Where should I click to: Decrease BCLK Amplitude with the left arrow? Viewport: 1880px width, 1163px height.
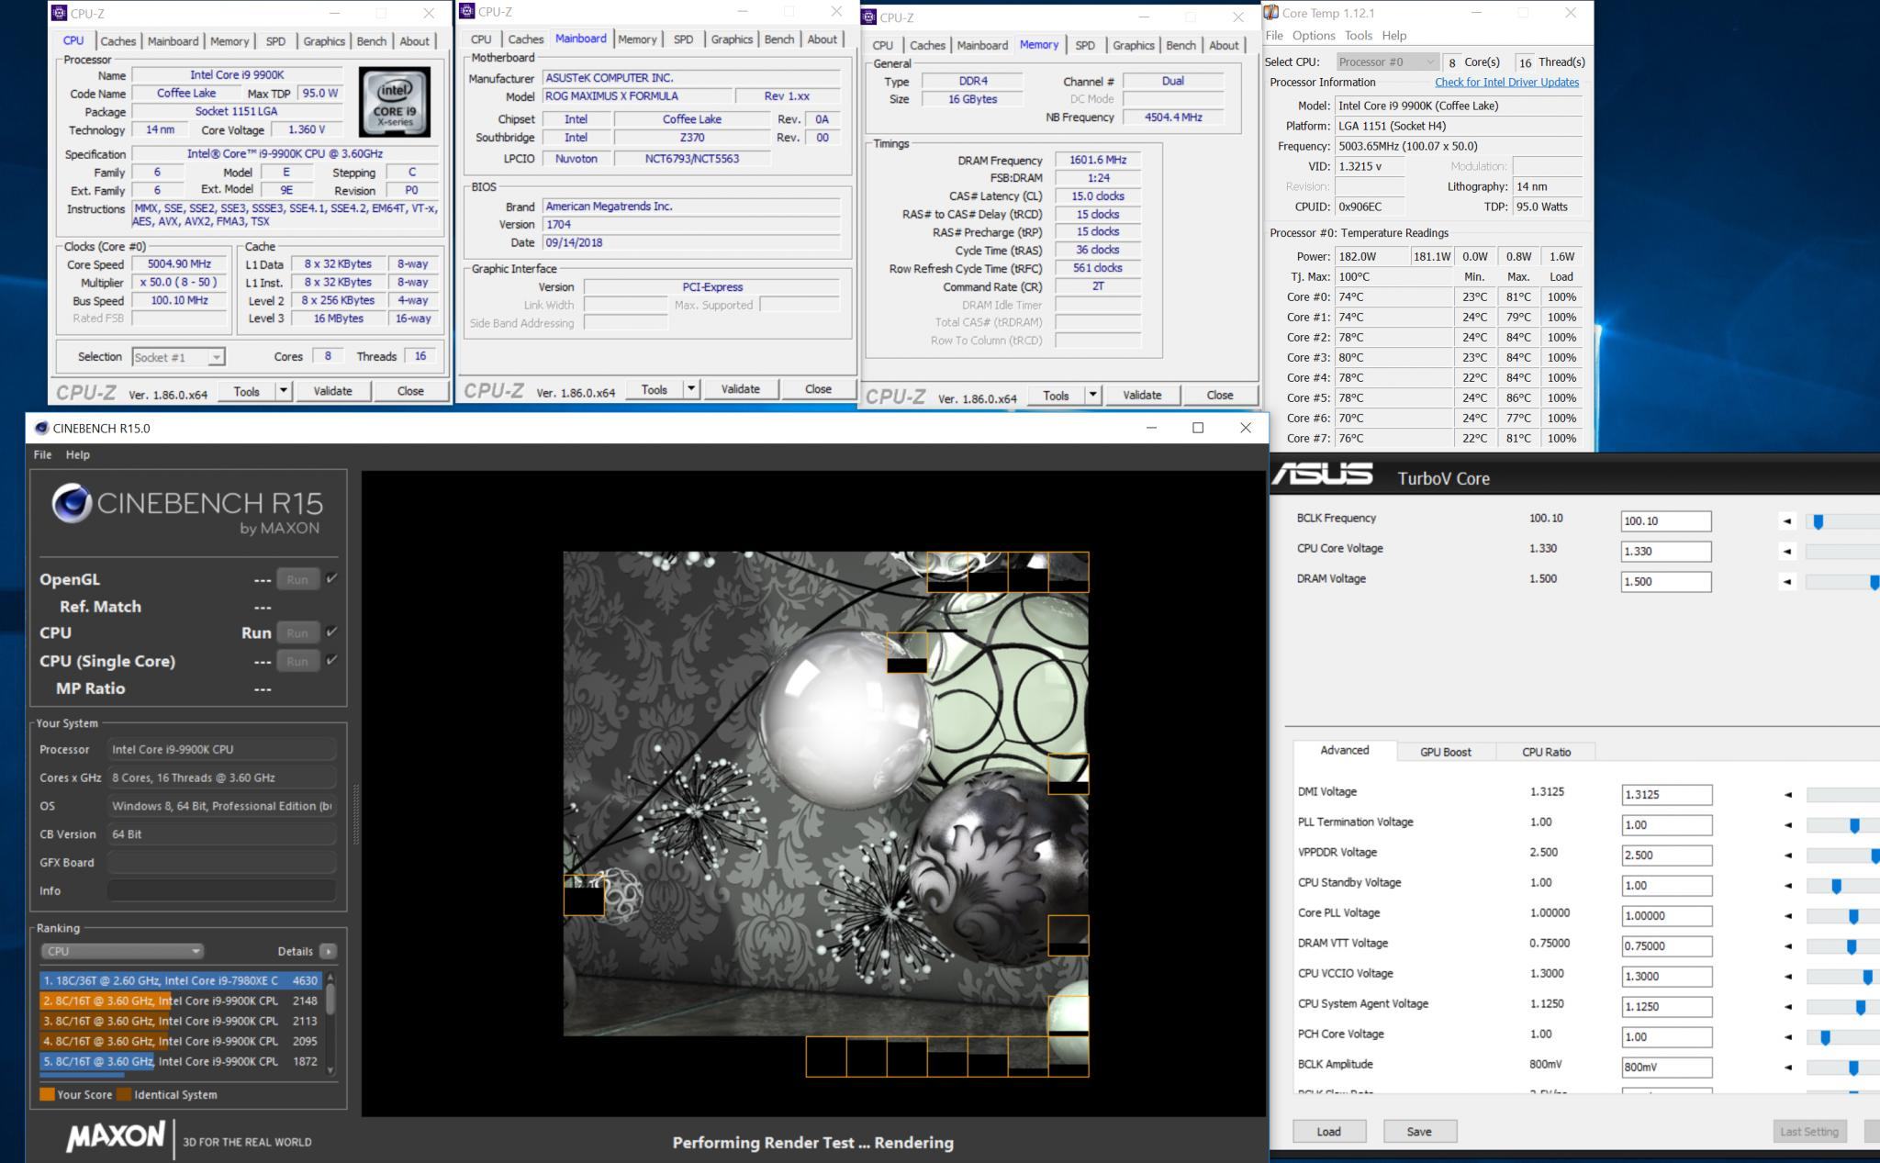[1788, 1068]
